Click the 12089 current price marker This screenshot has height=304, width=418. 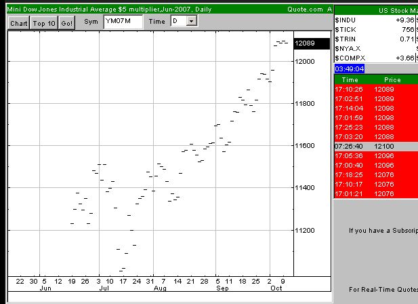[x=312, y=43]
